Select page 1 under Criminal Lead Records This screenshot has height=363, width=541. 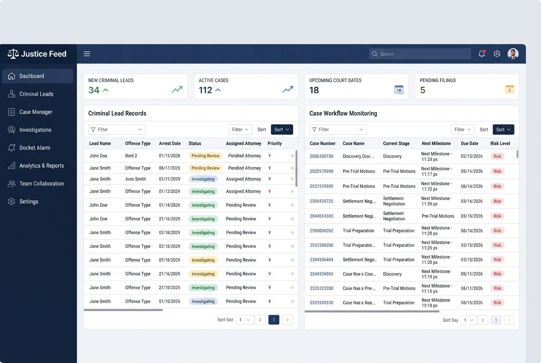pyautogui.click(x=274, y=320)
